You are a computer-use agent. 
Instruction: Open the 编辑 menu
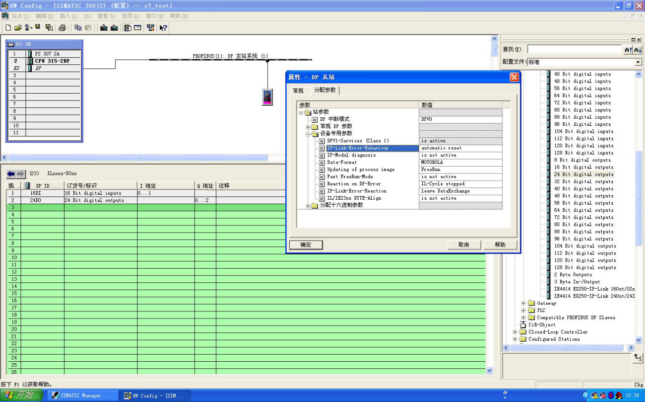[44, 16]
